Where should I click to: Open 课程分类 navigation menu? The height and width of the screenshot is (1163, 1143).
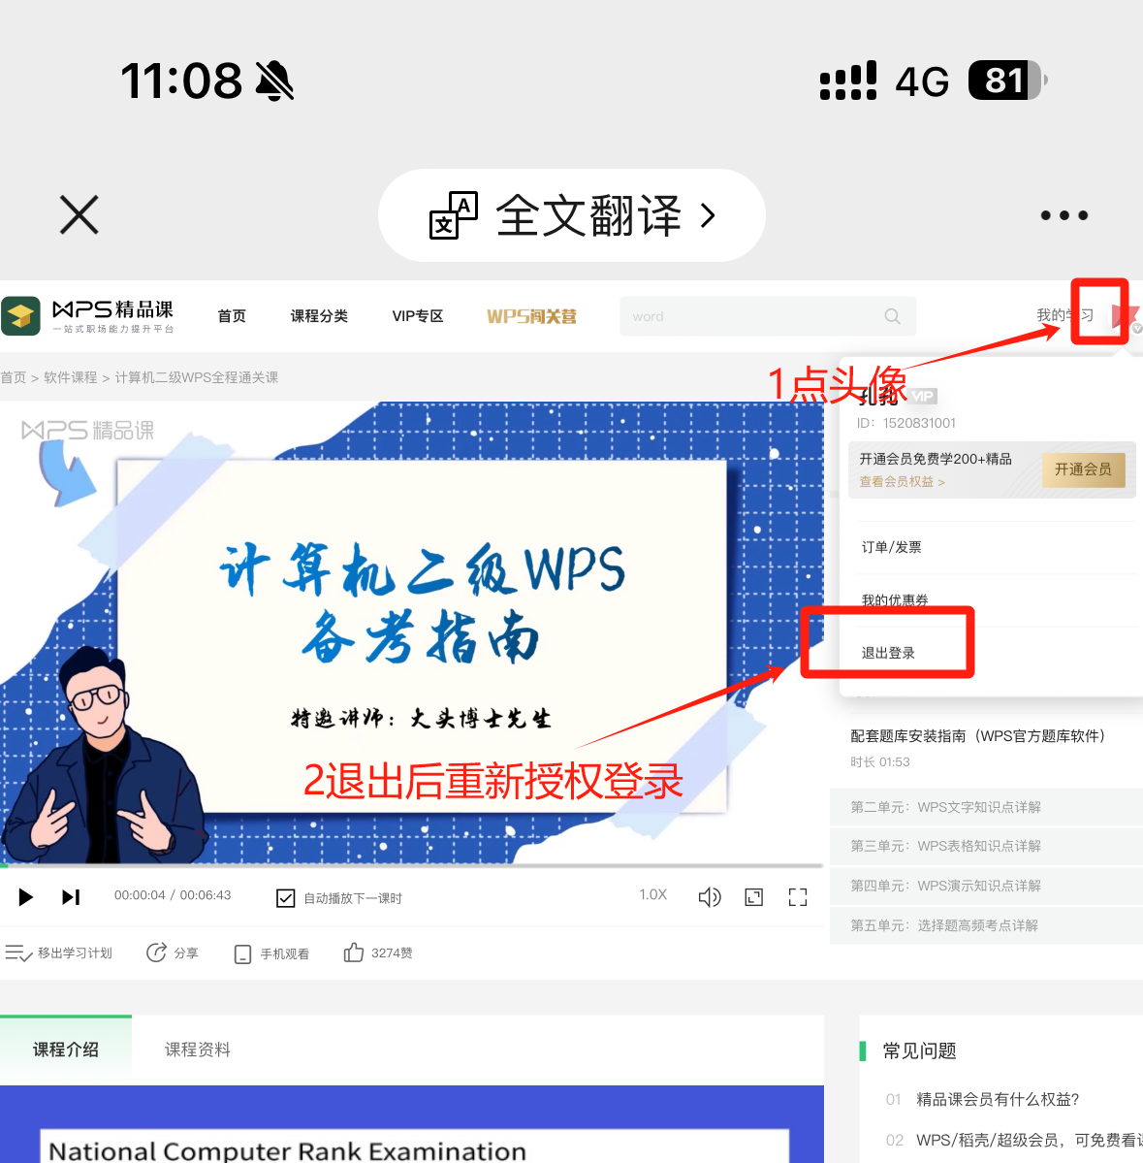click(319, 316)
